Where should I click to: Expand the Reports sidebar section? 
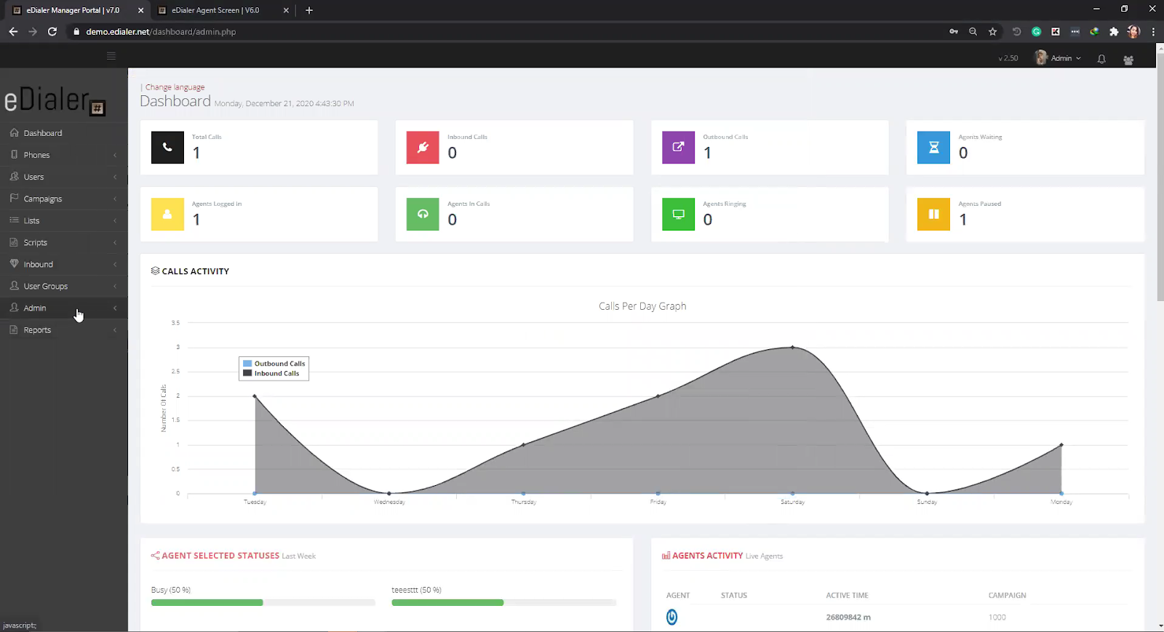37,330
